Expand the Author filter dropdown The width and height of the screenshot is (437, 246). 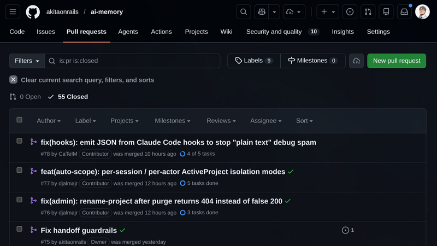(x=49, y=121)
